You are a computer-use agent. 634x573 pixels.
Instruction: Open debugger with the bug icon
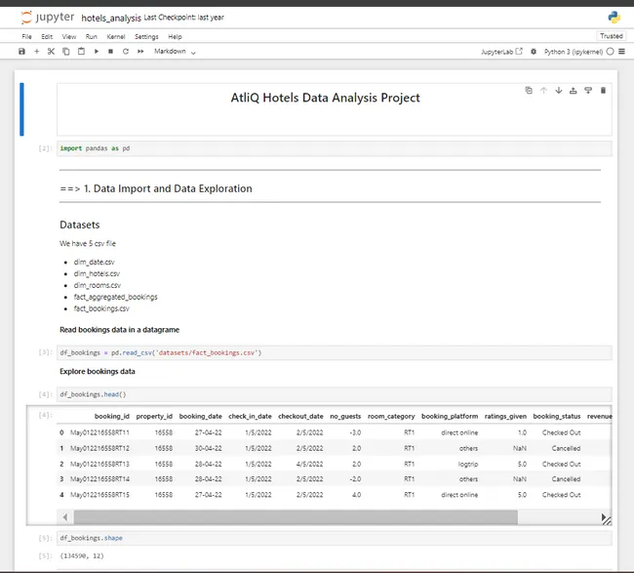534,52
